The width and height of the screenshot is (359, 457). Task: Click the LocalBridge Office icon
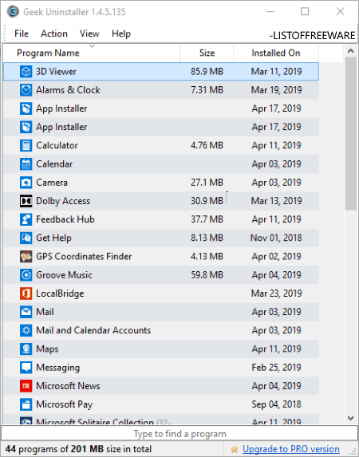coord(26,294)
